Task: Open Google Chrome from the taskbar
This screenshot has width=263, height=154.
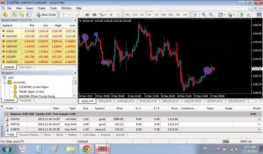Action: point(87,149)
